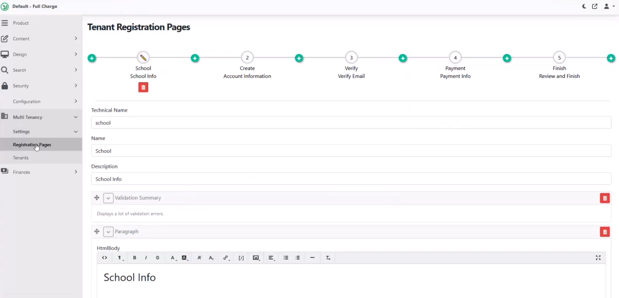The width and height of the screenshot is (619, 298).
Task: Open text alignment options
Action: tap(272, 258)
